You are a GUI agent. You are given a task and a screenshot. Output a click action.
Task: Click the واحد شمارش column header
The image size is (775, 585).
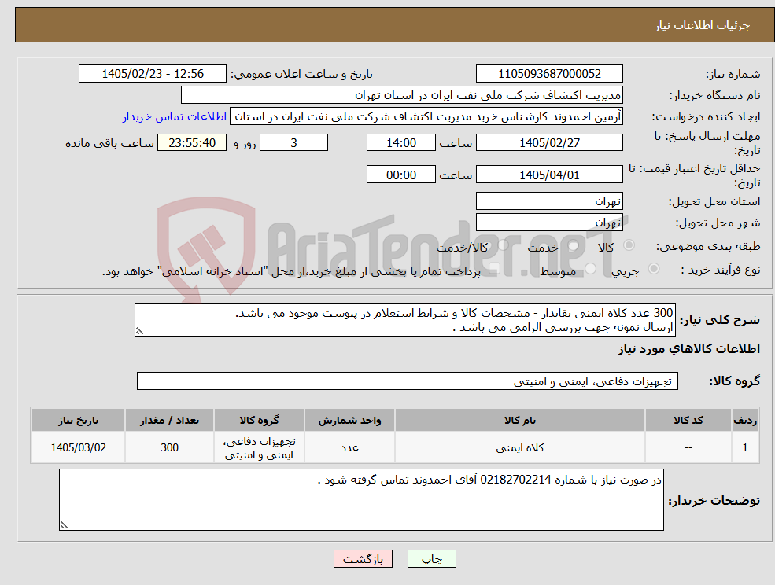(349, 420)
